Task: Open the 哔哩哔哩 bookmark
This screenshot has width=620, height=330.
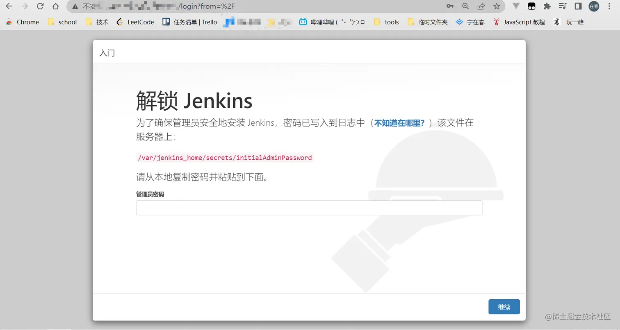Action: point(332,22)
